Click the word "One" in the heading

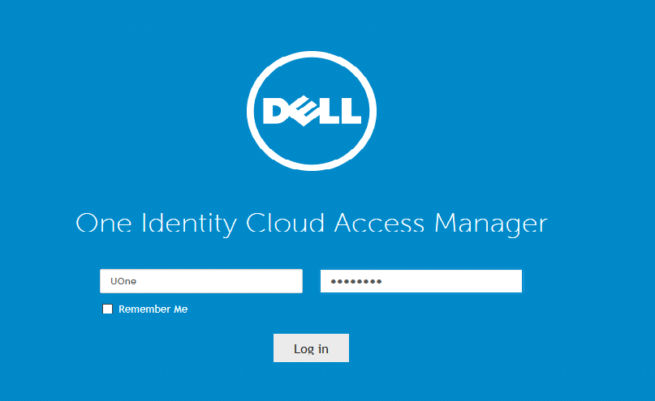(102, 223)
